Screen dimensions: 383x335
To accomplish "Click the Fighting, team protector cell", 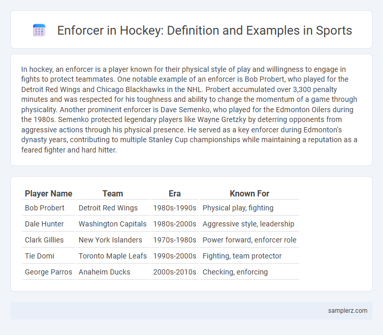I will point(249,256).
